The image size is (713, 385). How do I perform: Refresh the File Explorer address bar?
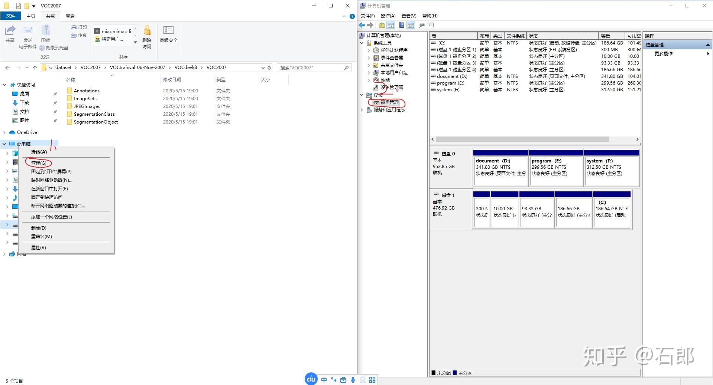[x=269, y=68]
